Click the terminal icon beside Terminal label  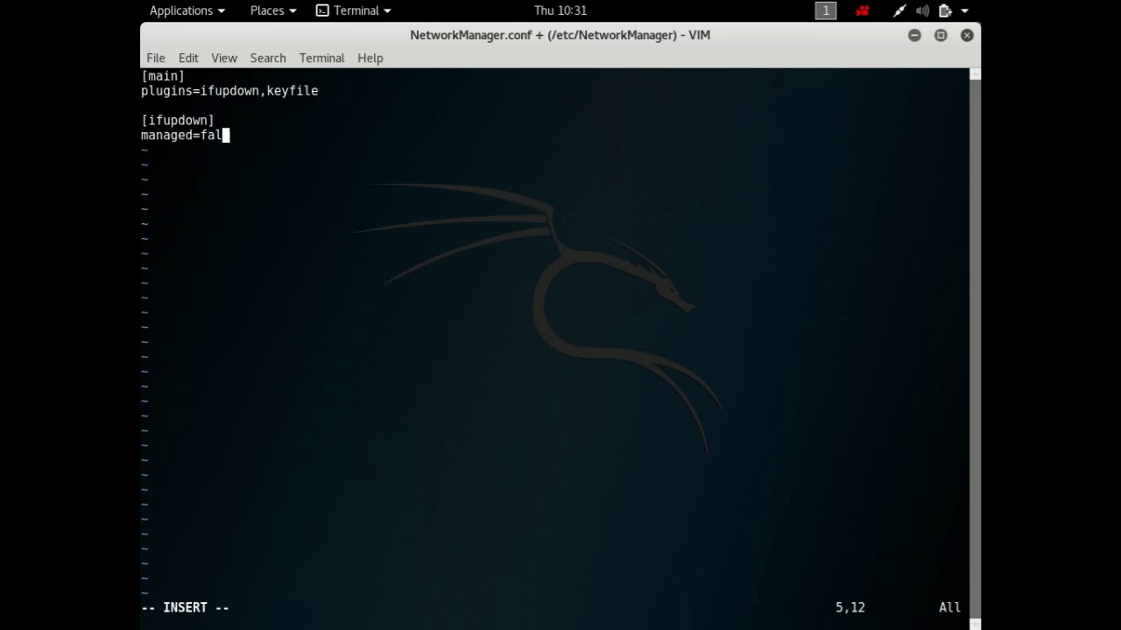click(322, 10)
